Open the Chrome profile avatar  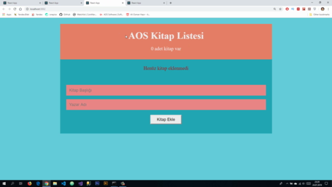click(x=323, y=9)
